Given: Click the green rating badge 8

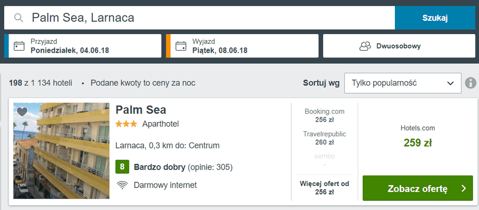Looking at the screenshot, I should click(x=122, y=167).
